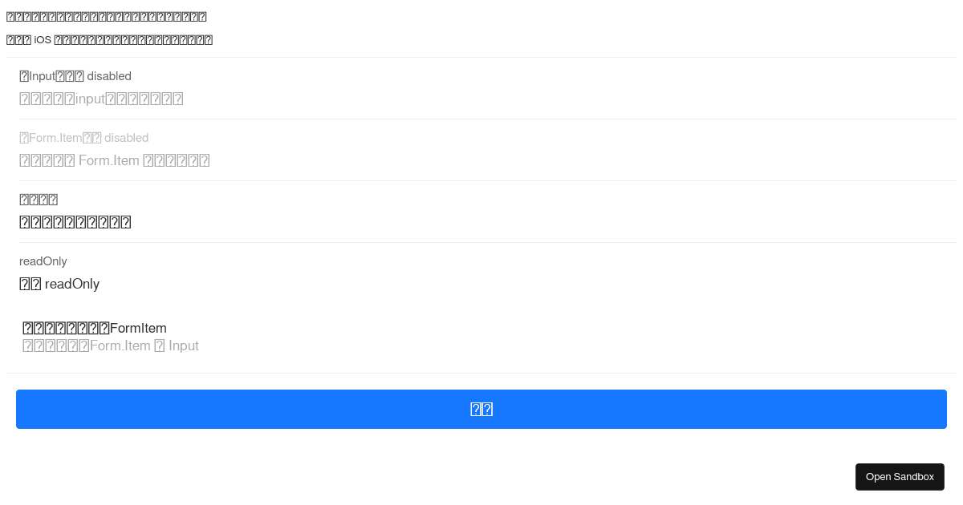The image size is (963, 505).
Task: Click the word 'FormItem' in the custom label
Action: (x=138, y=328)
